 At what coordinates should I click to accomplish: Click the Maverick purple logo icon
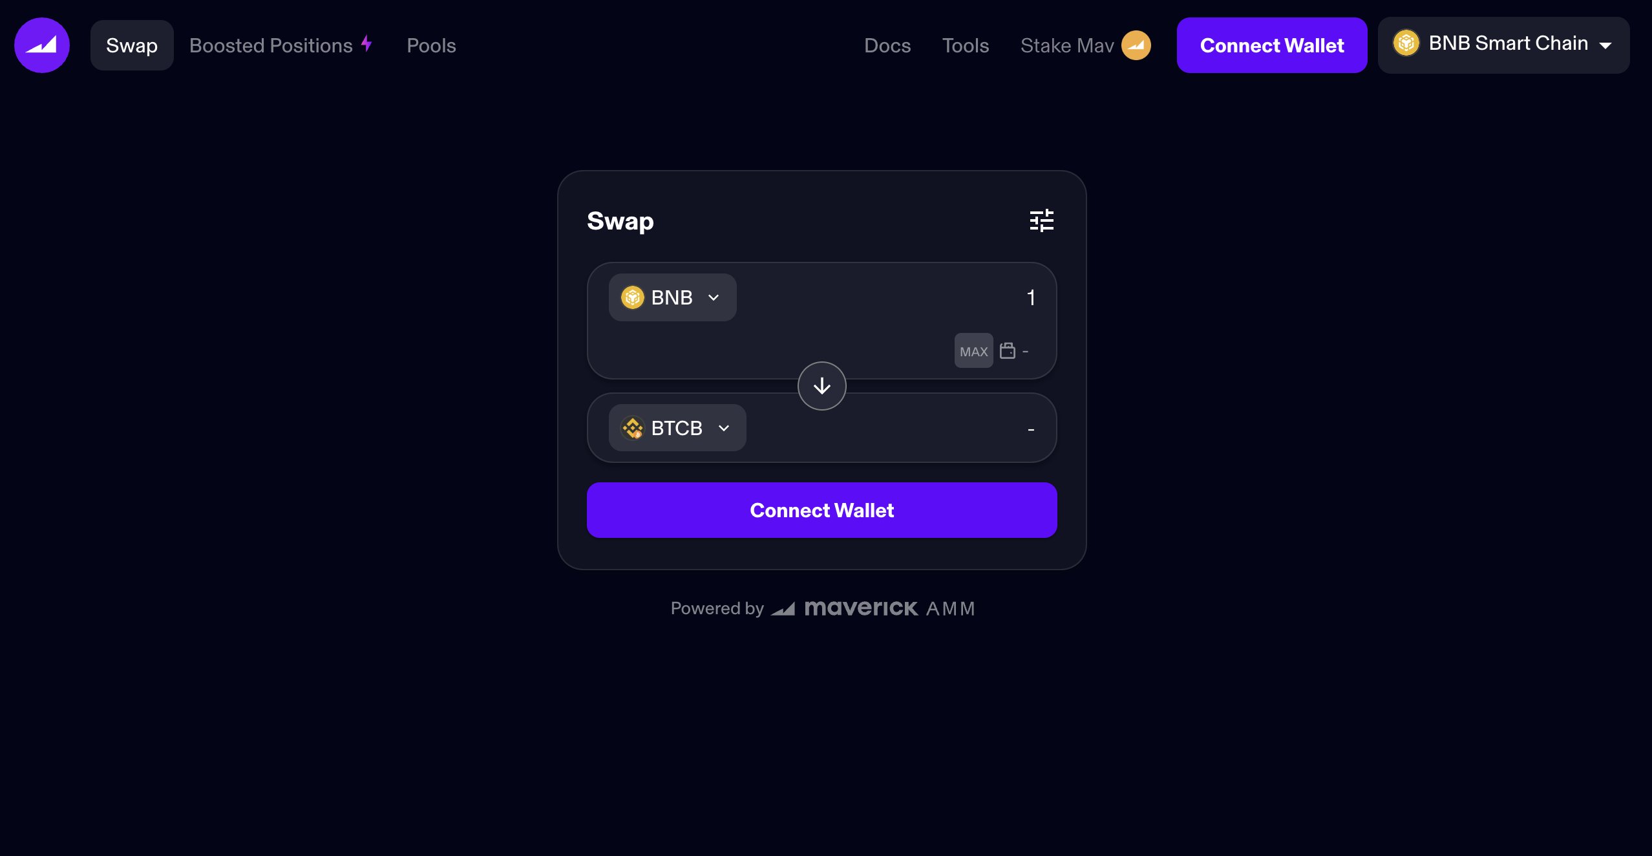tap(42, 45)
